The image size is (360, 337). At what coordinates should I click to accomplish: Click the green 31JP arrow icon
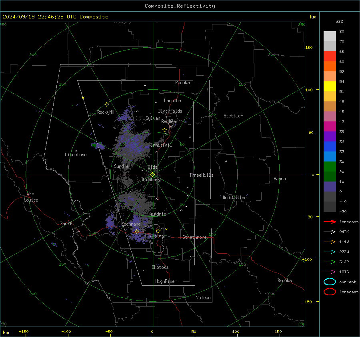(x=330, y=262)
